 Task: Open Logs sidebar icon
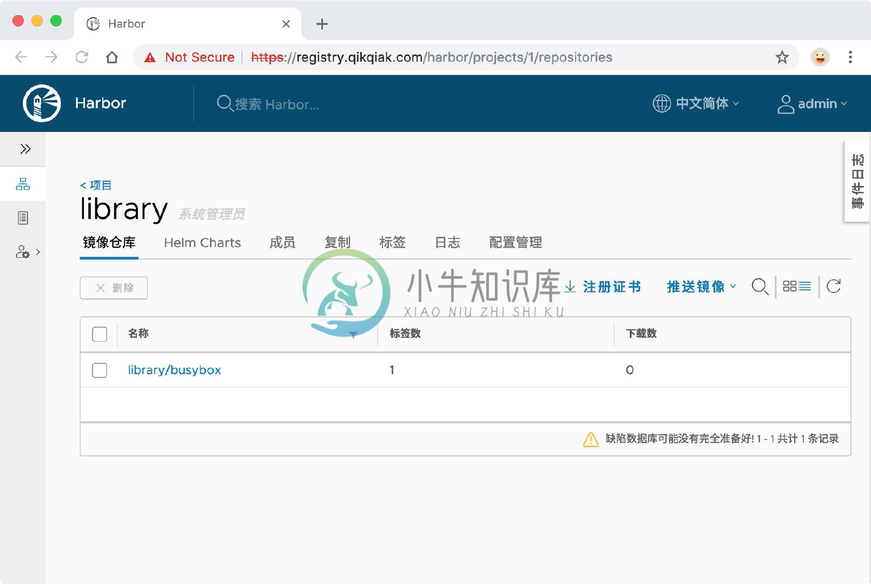click(x=23, y=218)
